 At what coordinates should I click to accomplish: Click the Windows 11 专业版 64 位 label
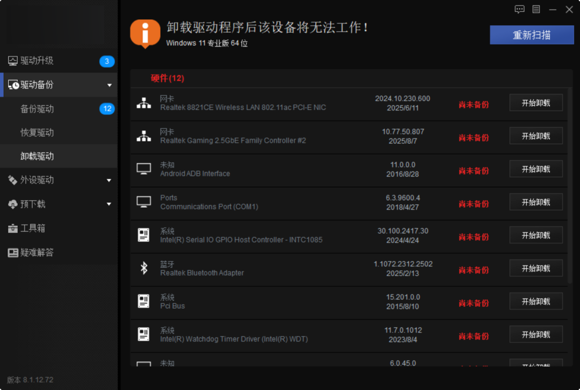click(x=207, y=43)
